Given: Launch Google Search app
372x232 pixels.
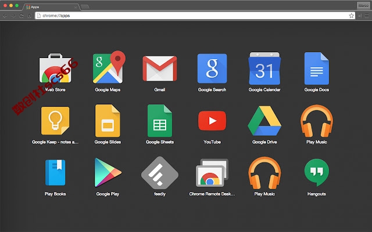Looking at the screenshot, I should coord(212,68).
